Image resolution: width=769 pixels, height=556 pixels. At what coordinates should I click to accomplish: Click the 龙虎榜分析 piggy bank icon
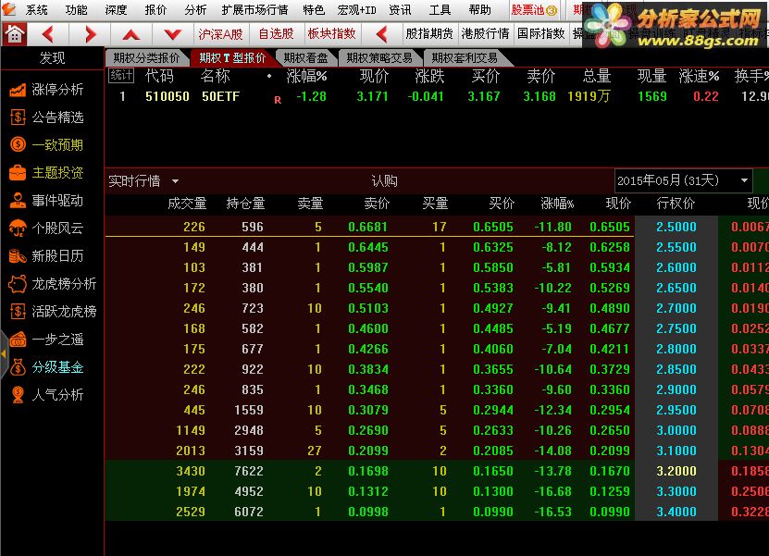point(18,283)
